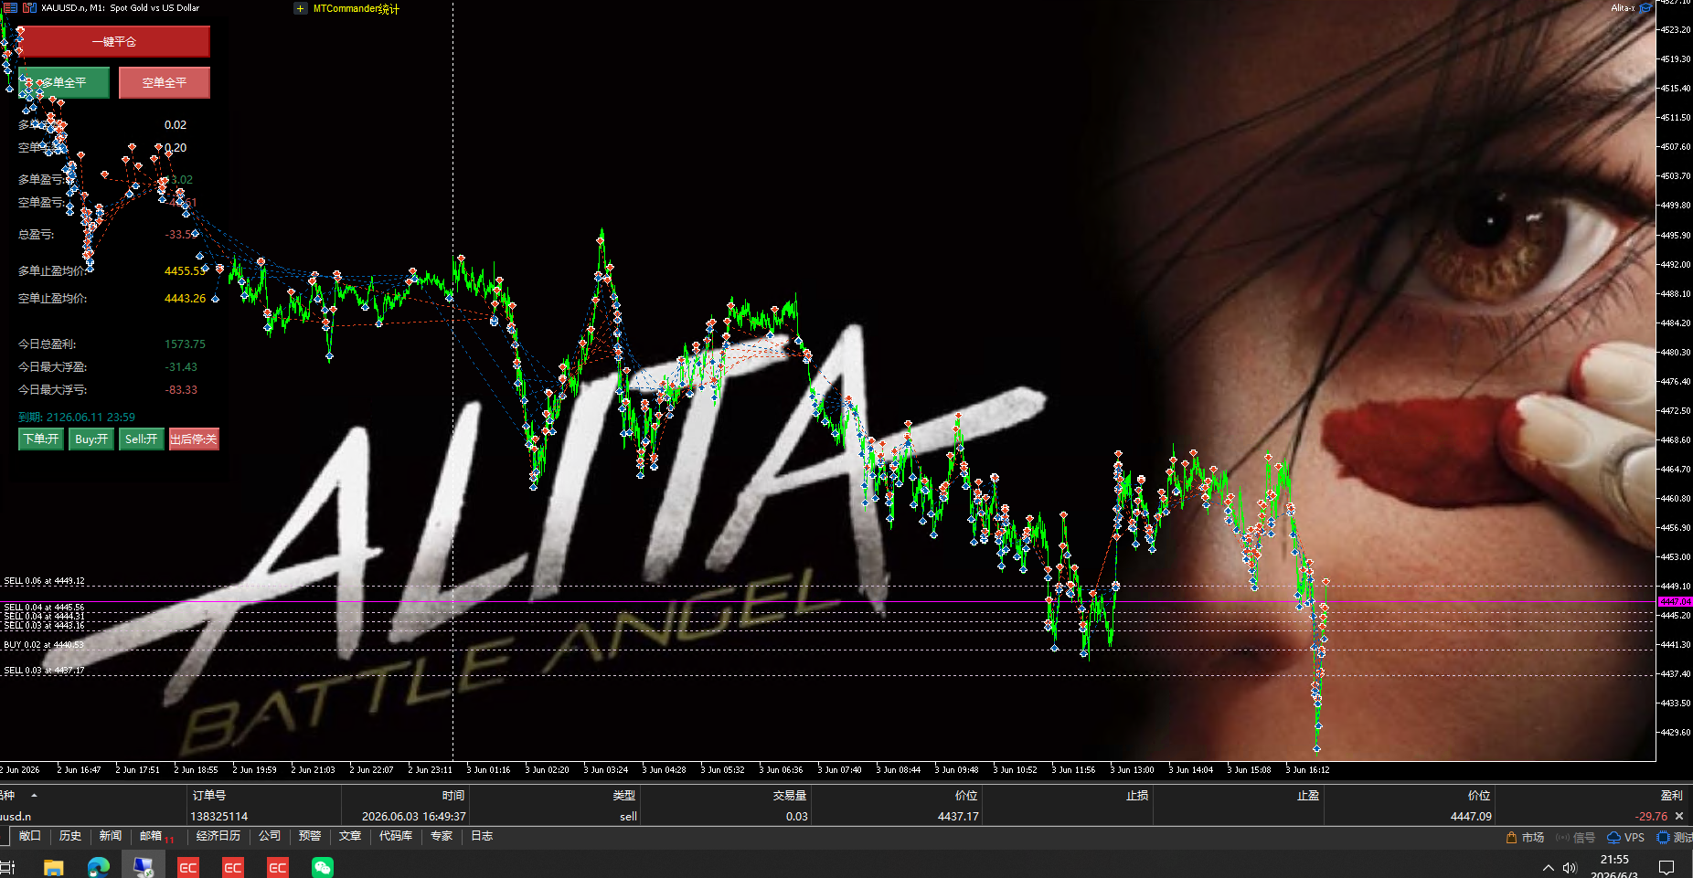Open the first red EC taskbar app
Screen dimensions: 1693x878
pos(187,867)
